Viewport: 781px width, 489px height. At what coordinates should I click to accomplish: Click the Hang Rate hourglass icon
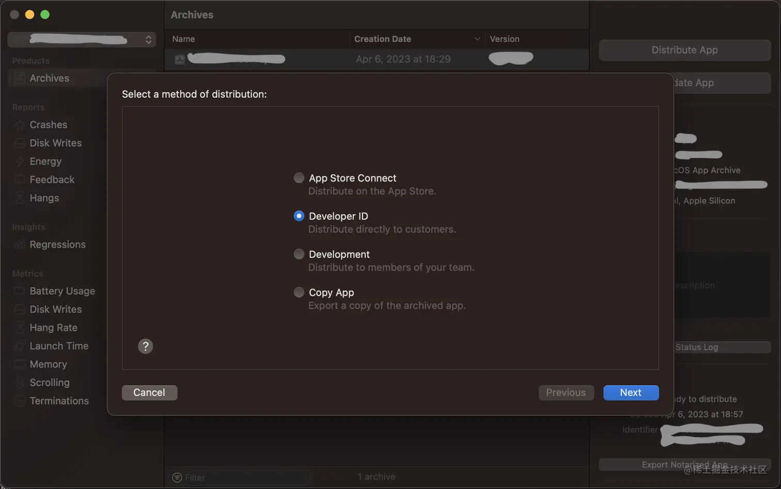click(20, 328)
